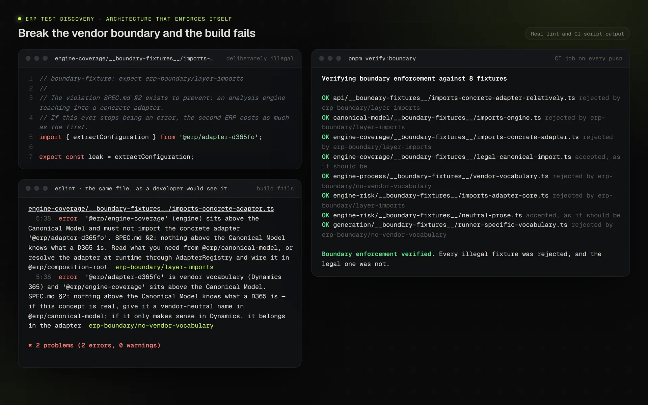
Task: Click the engine-coverage imports-concrete-adapter.ts result in the verify panel
Action: pyautogui.click(x=467, y=142)
